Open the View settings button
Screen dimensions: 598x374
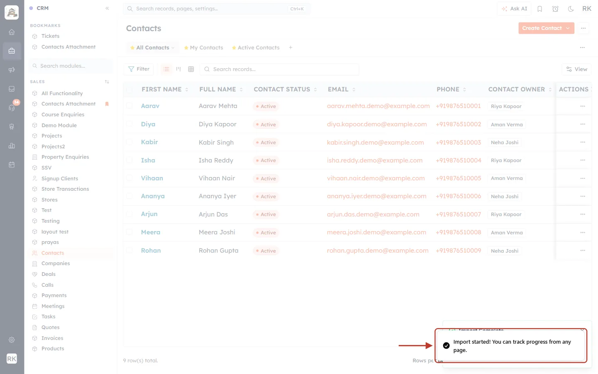coord(576,69)
